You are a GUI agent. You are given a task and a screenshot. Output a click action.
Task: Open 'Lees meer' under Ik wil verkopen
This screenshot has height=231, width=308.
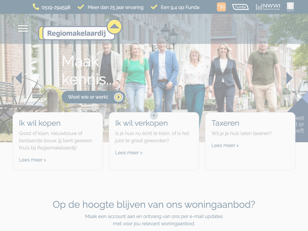pyautogui.click(x=129, y=152)
